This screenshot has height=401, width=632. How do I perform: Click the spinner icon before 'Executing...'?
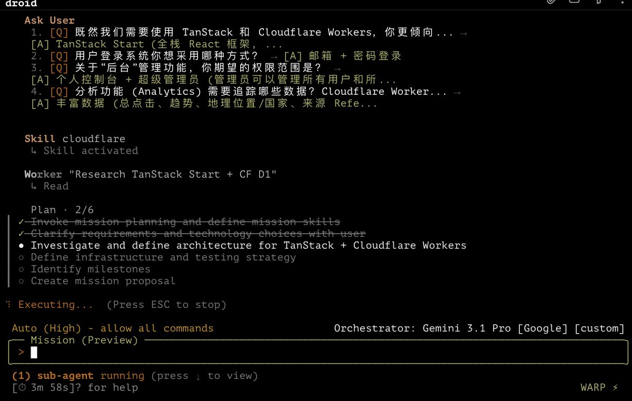pyautogui.click(x=8, y=304)
